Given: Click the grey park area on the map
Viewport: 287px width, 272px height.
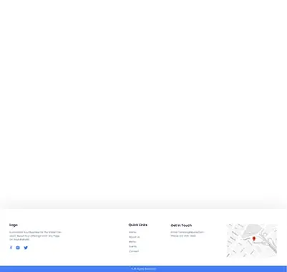Looking at the screenshot, I should click(x=250, y=230).
